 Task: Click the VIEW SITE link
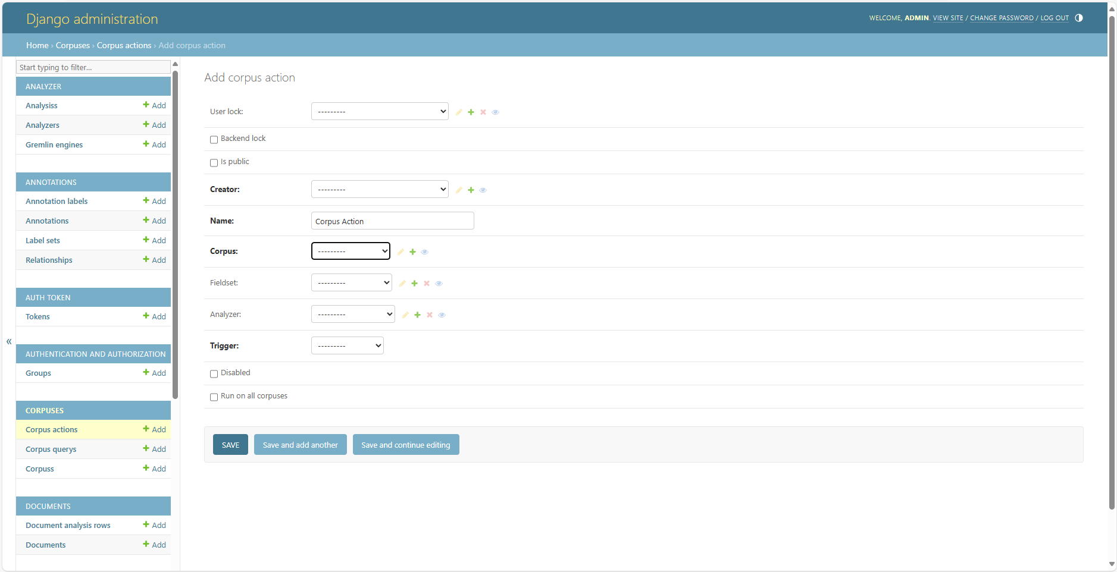click(948, 18)
